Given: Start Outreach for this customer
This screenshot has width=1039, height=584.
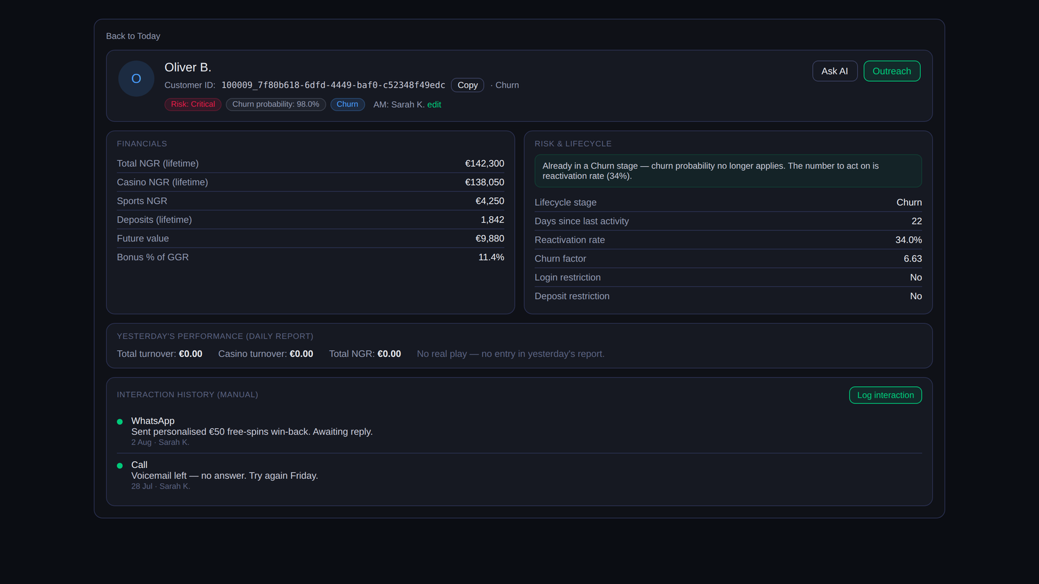Looking at the screenshot, I should tap(892, 71).
